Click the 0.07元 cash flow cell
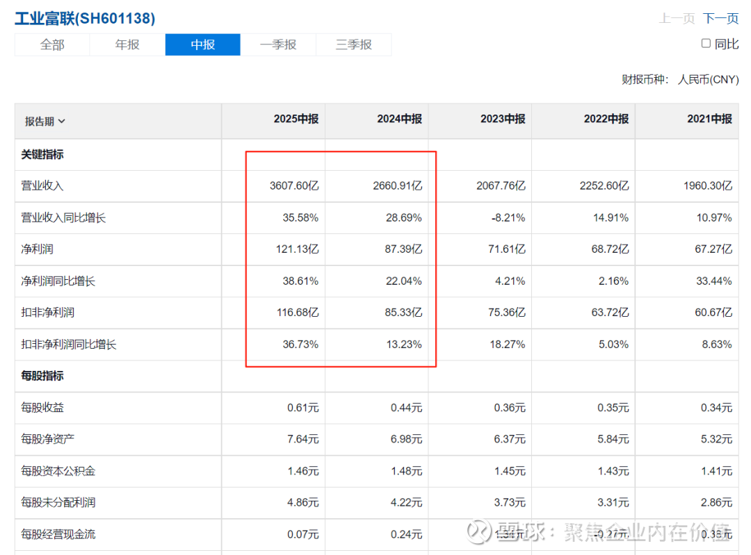 click(x=302, y=534)
